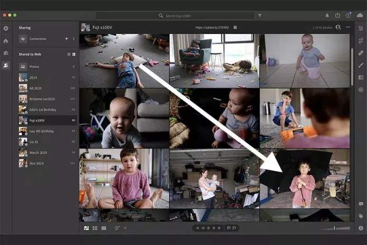Click the Connections label
This screenshot has width=367, height=245.
37,39
